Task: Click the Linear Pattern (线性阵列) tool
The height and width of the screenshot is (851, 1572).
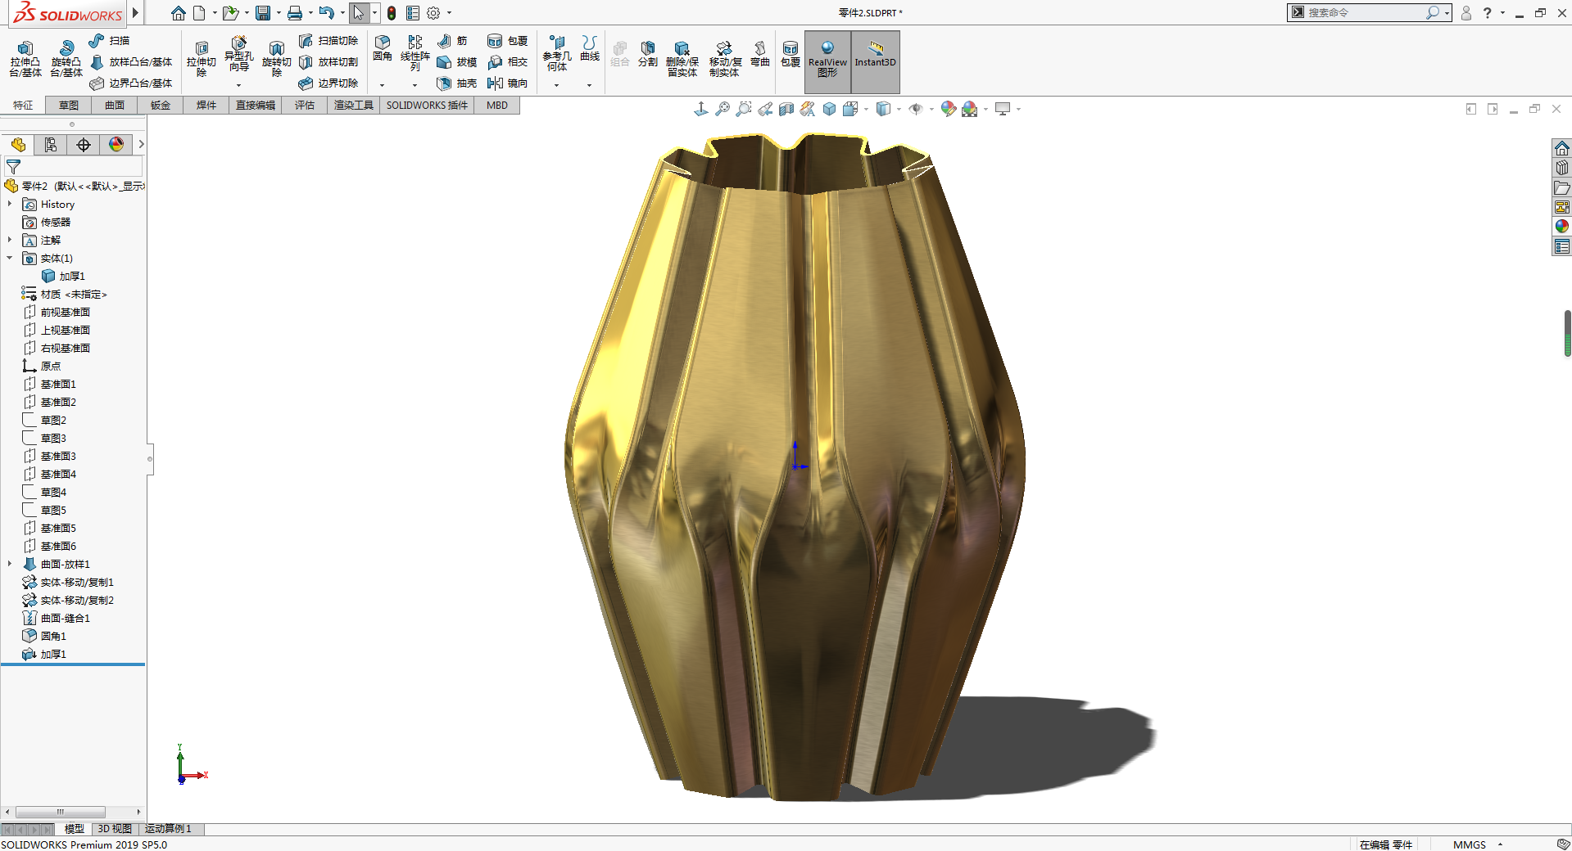Action: [x=415, y=52]
